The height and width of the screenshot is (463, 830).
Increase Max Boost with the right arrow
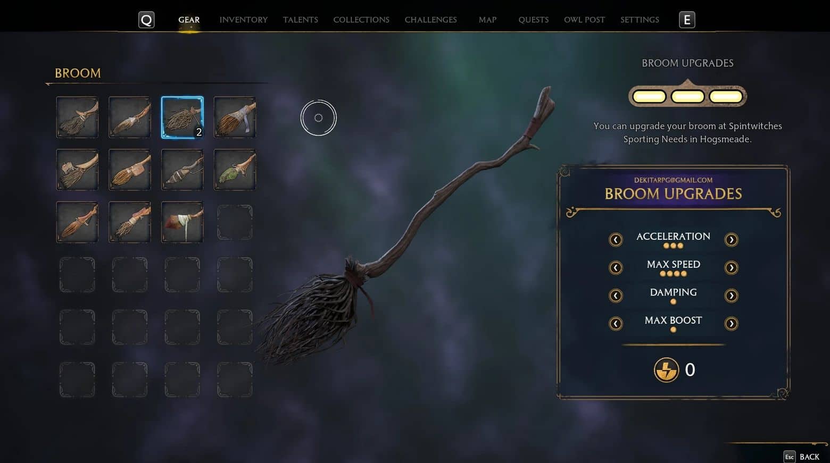click(x=731, y=323)
